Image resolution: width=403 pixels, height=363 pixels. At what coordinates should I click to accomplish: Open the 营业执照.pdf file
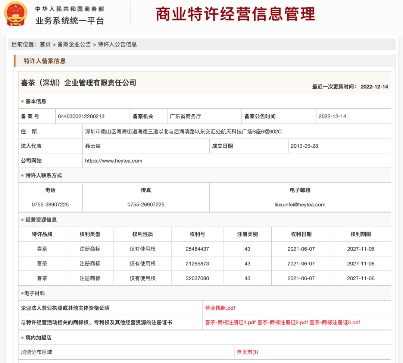220,308
